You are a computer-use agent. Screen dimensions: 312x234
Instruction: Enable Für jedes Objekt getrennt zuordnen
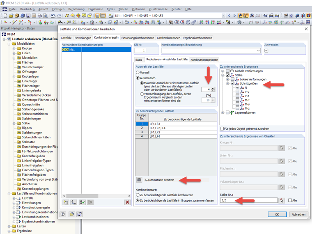click(222, 129)
